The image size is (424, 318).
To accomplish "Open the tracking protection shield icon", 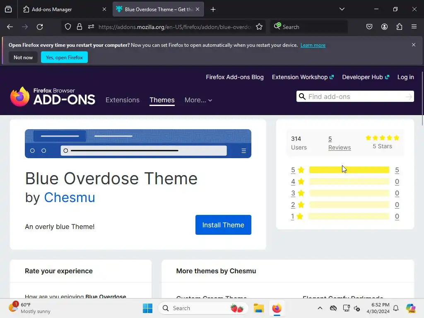I will [x=68, y=27].
